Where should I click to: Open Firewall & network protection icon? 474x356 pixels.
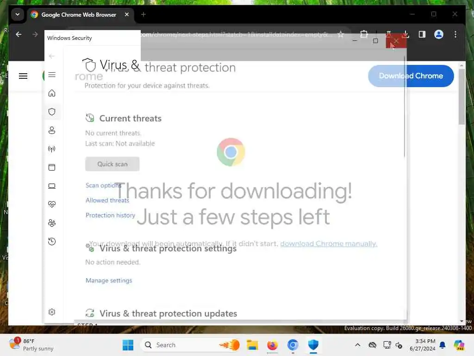coord(52,149)
